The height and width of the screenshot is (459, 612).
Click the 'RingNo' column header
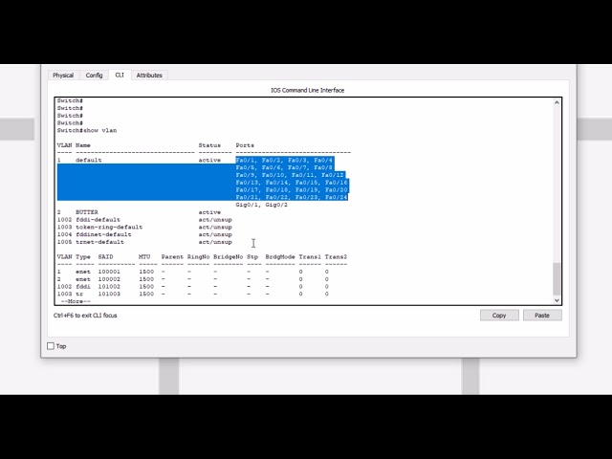pos(198,257)
